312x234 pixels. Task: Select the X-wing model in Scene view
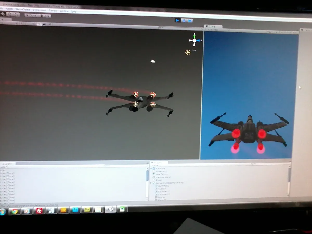click(140, 103)
